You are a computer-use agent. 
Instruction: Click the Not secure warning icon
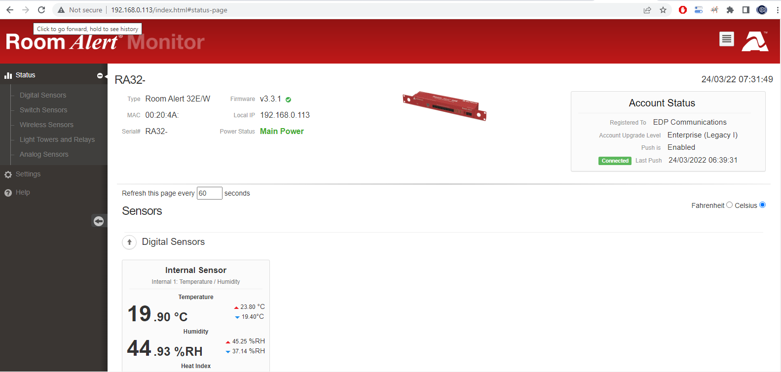(61, 10)
